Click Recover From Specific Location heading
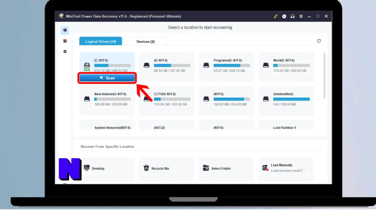This screenshot has height=211, width=376. coord(107,147)
